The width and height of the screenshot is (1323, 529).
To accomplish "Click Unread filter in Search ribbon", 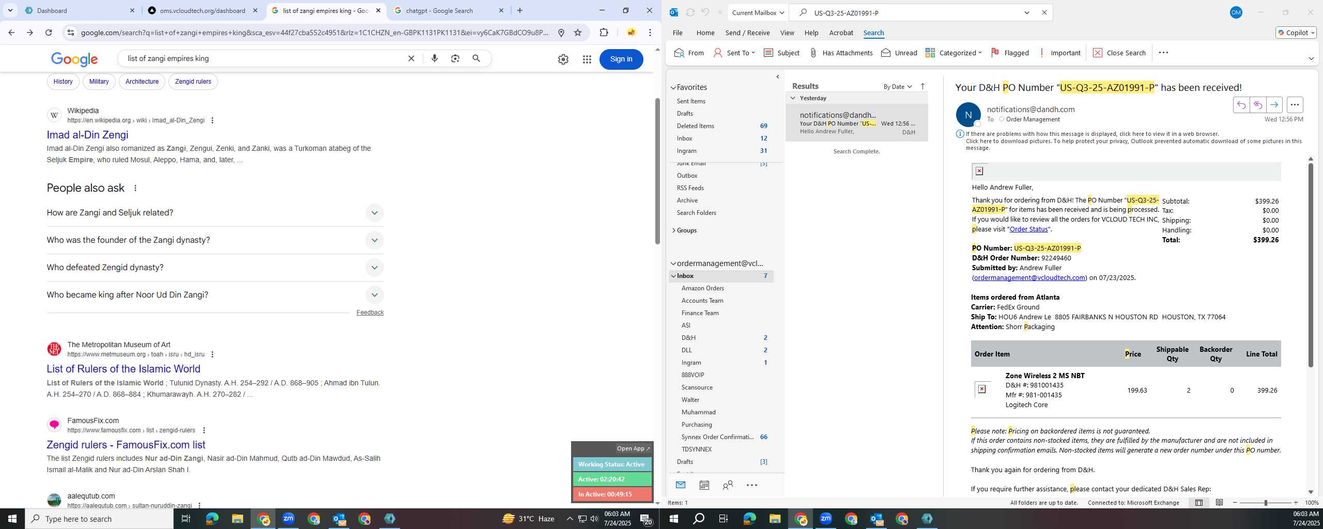I will pyautogui.click(x=899, y=53).
